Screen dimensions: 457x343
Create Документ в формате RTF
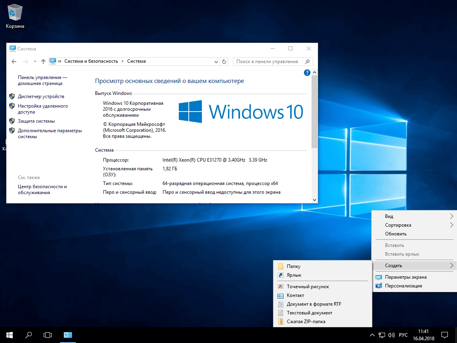point(322,304)
